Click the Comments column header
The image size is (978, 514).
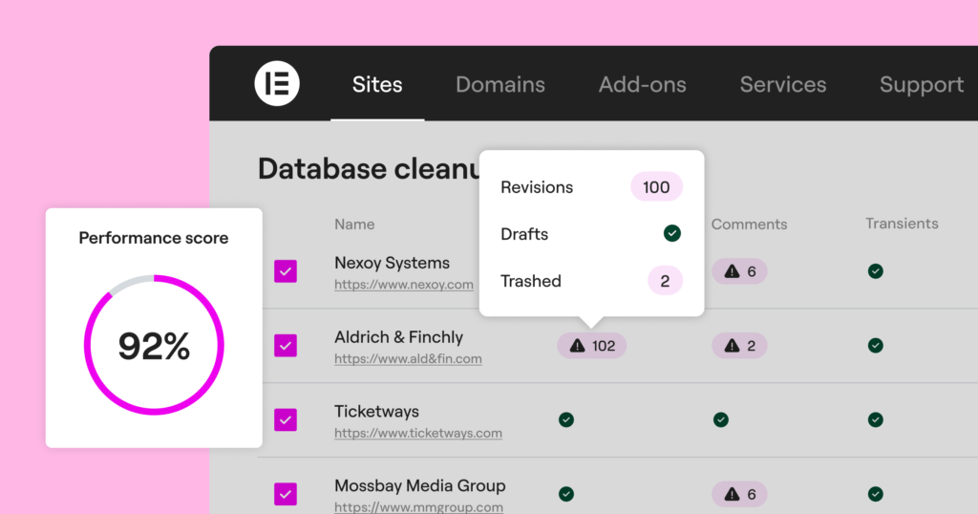coord(749,224)
